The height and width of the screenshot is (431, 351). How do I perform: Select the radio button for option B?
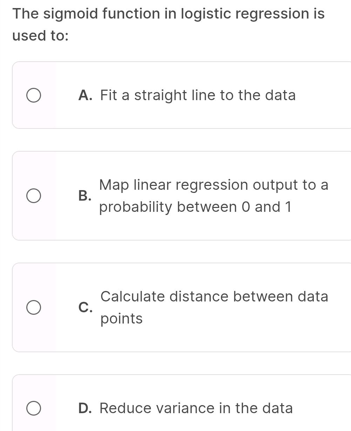coord(34,195)
